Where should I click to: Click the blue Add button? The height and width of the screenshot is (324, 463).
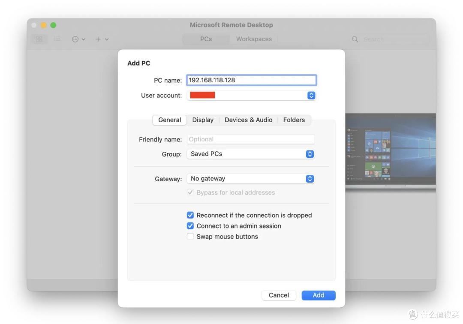click(318, 295)
